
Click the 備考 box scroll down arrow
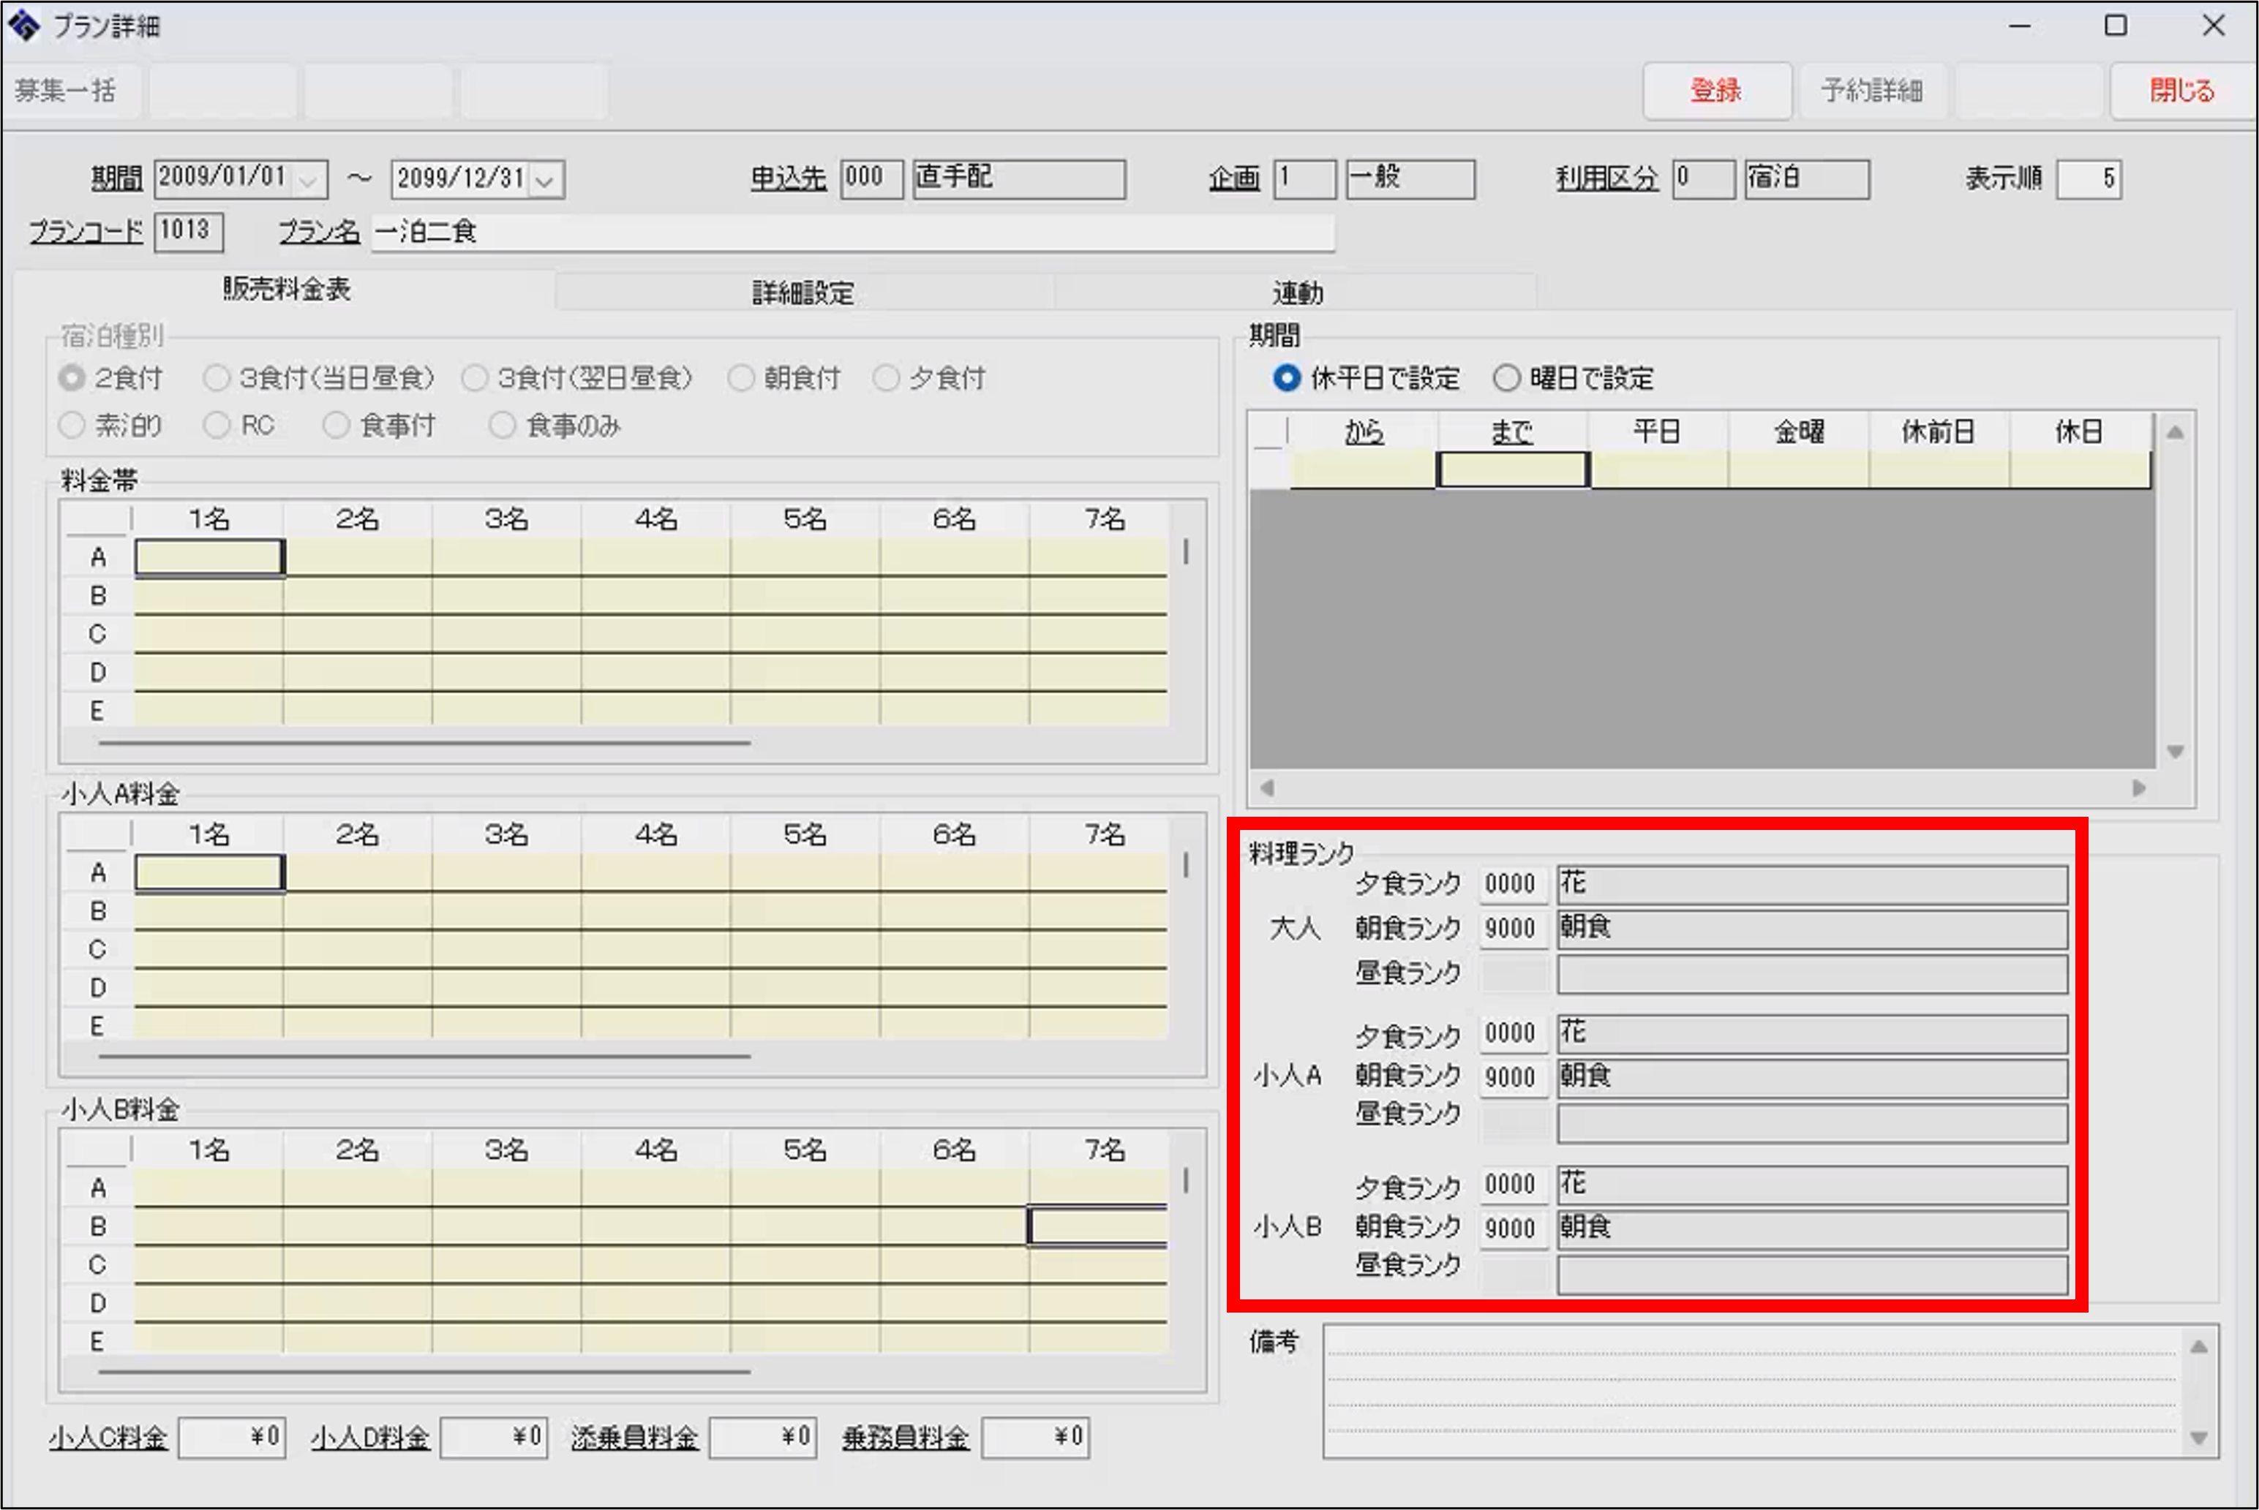click(2198, 1438)
